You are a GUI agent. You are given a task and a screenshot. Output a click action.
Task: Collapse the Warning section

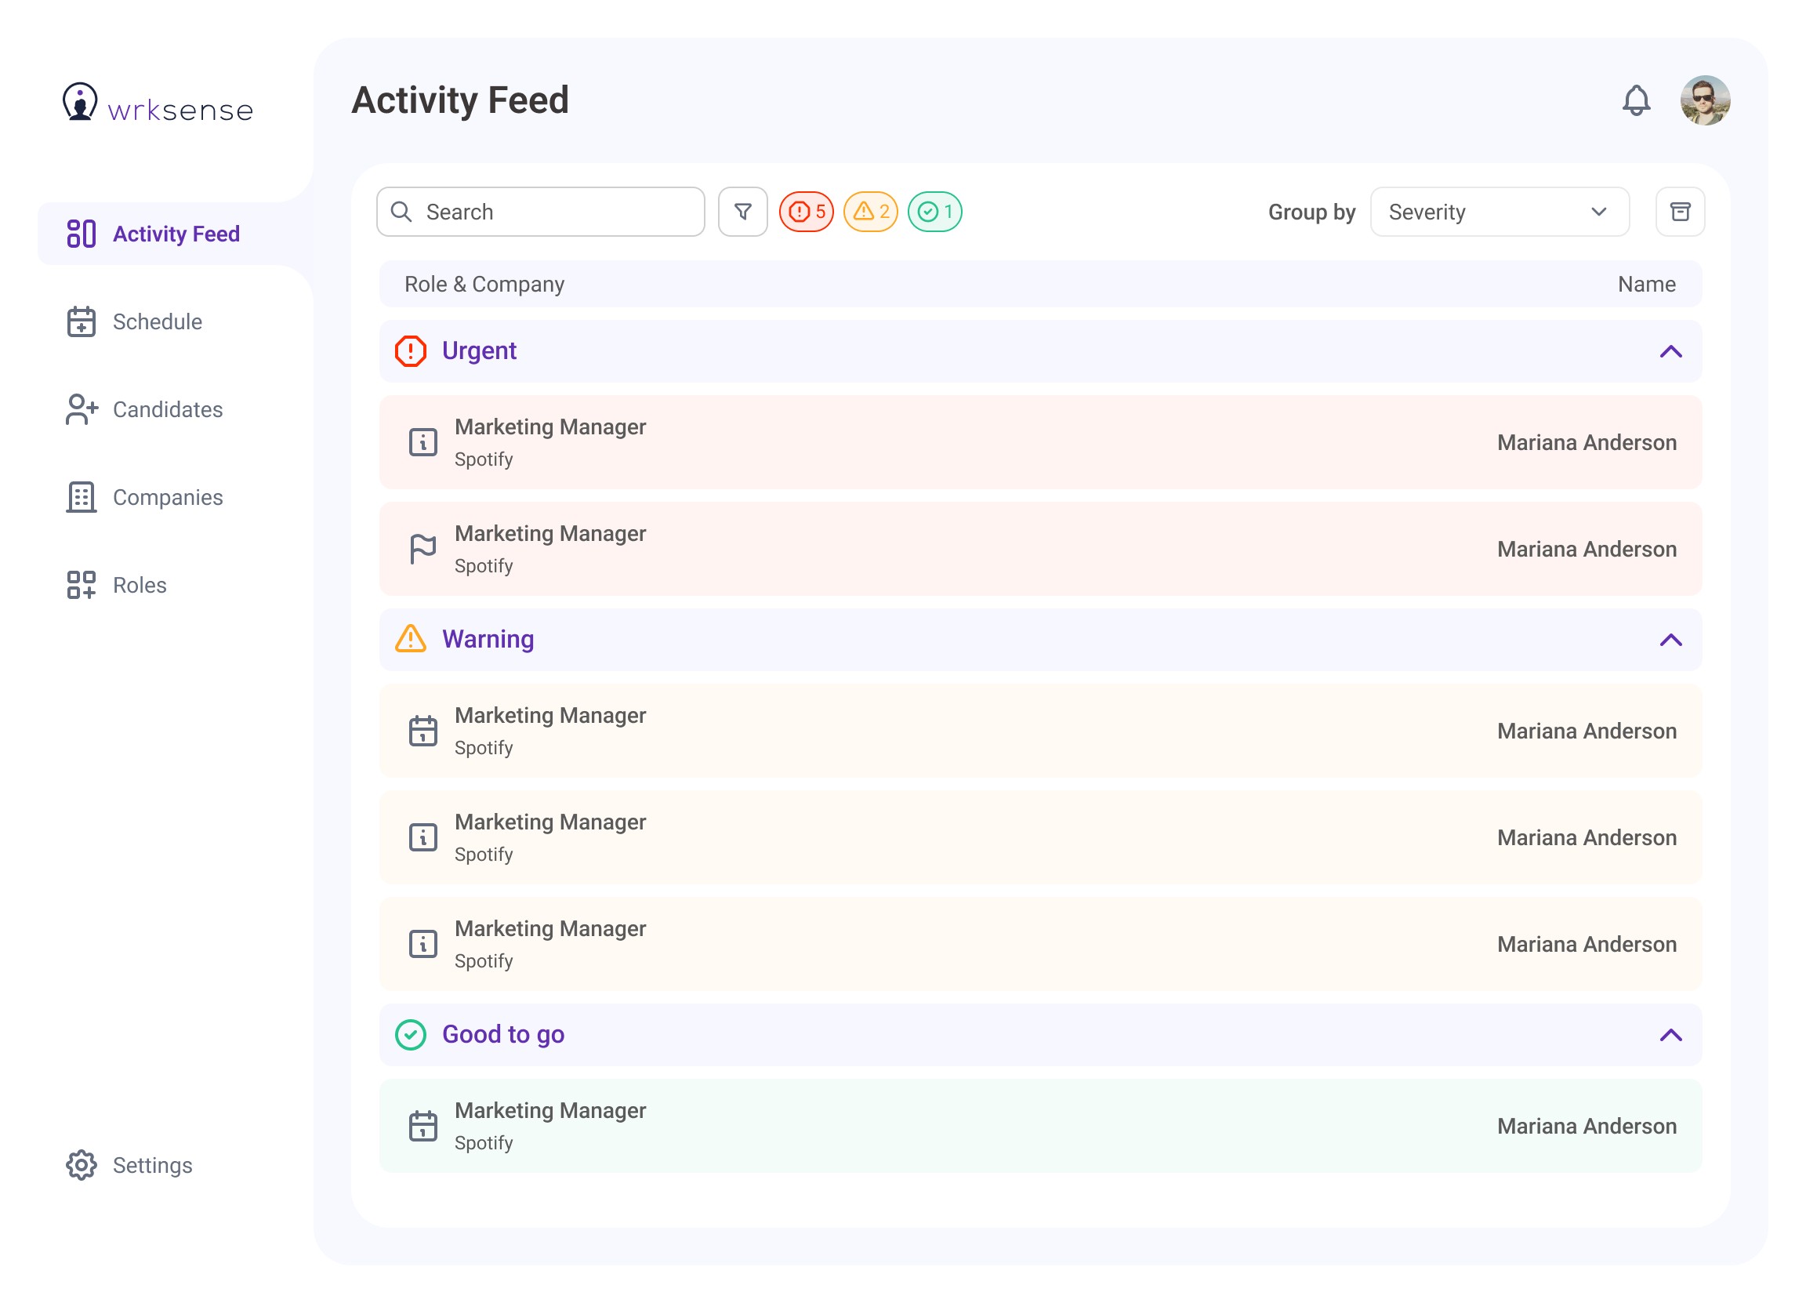[1670, 640]
